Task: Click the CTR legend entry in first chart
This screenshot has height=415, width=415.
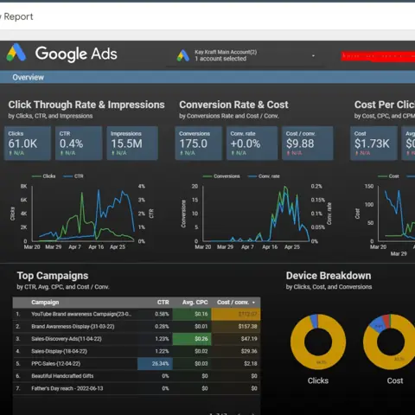Action: coord(73,176)
